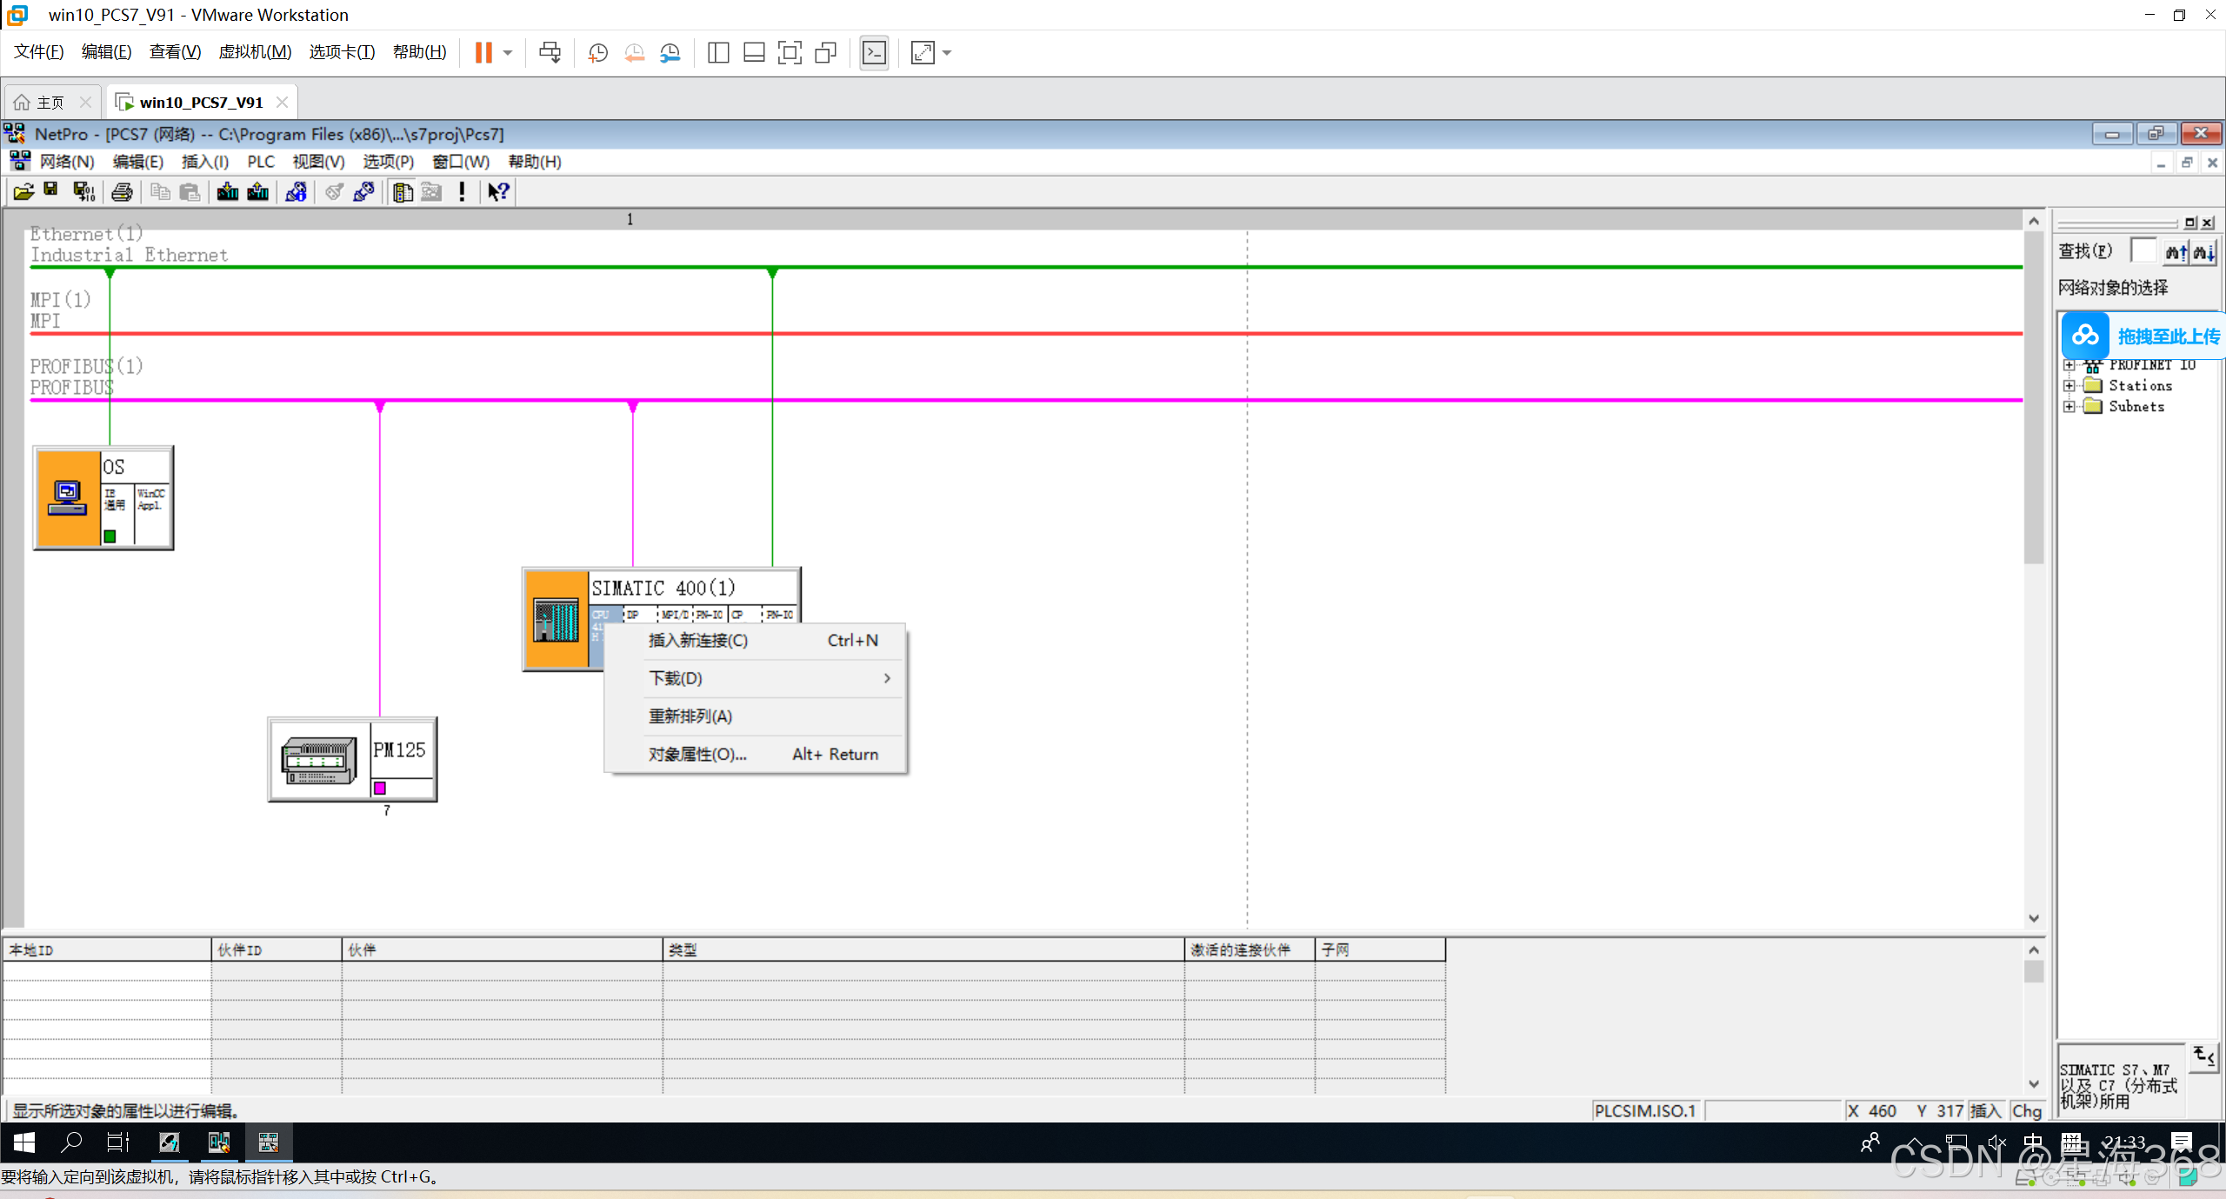Choose 对象属性(O)... from context menu
The image size is (2226, 1199).
(697, 754)
